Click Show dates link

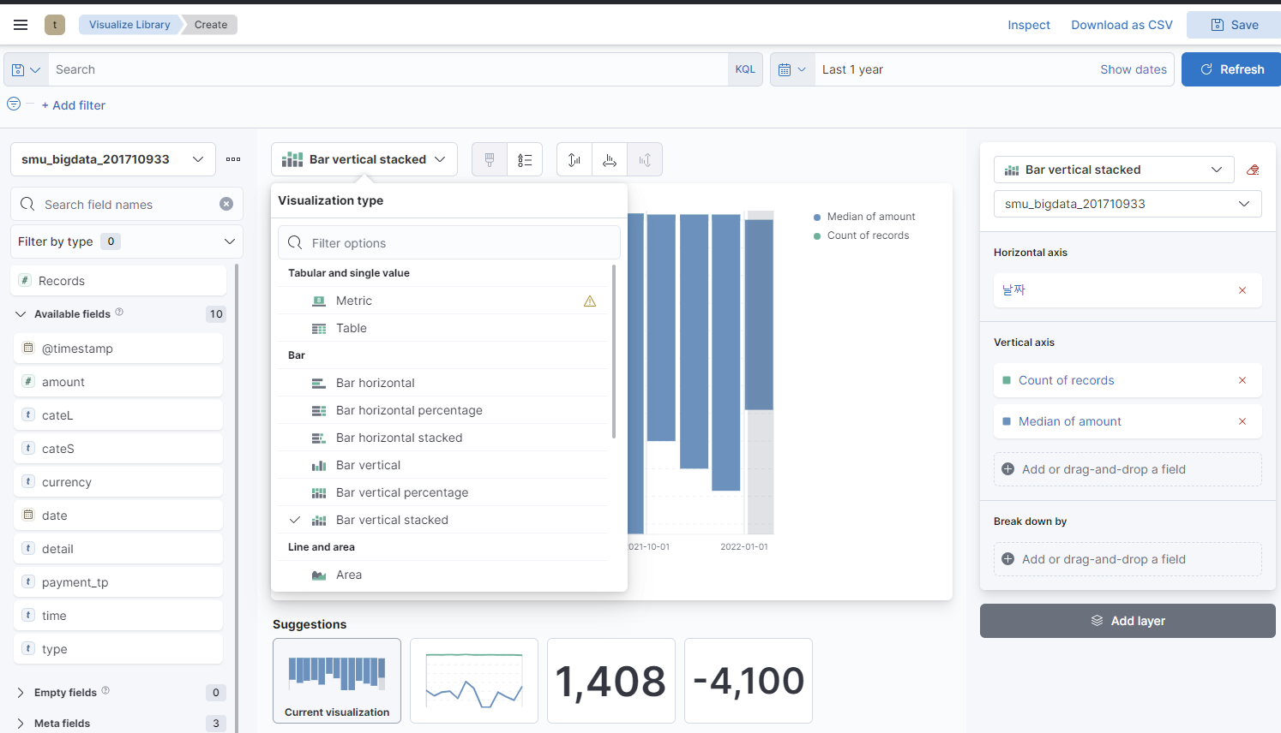point(1134,69)
